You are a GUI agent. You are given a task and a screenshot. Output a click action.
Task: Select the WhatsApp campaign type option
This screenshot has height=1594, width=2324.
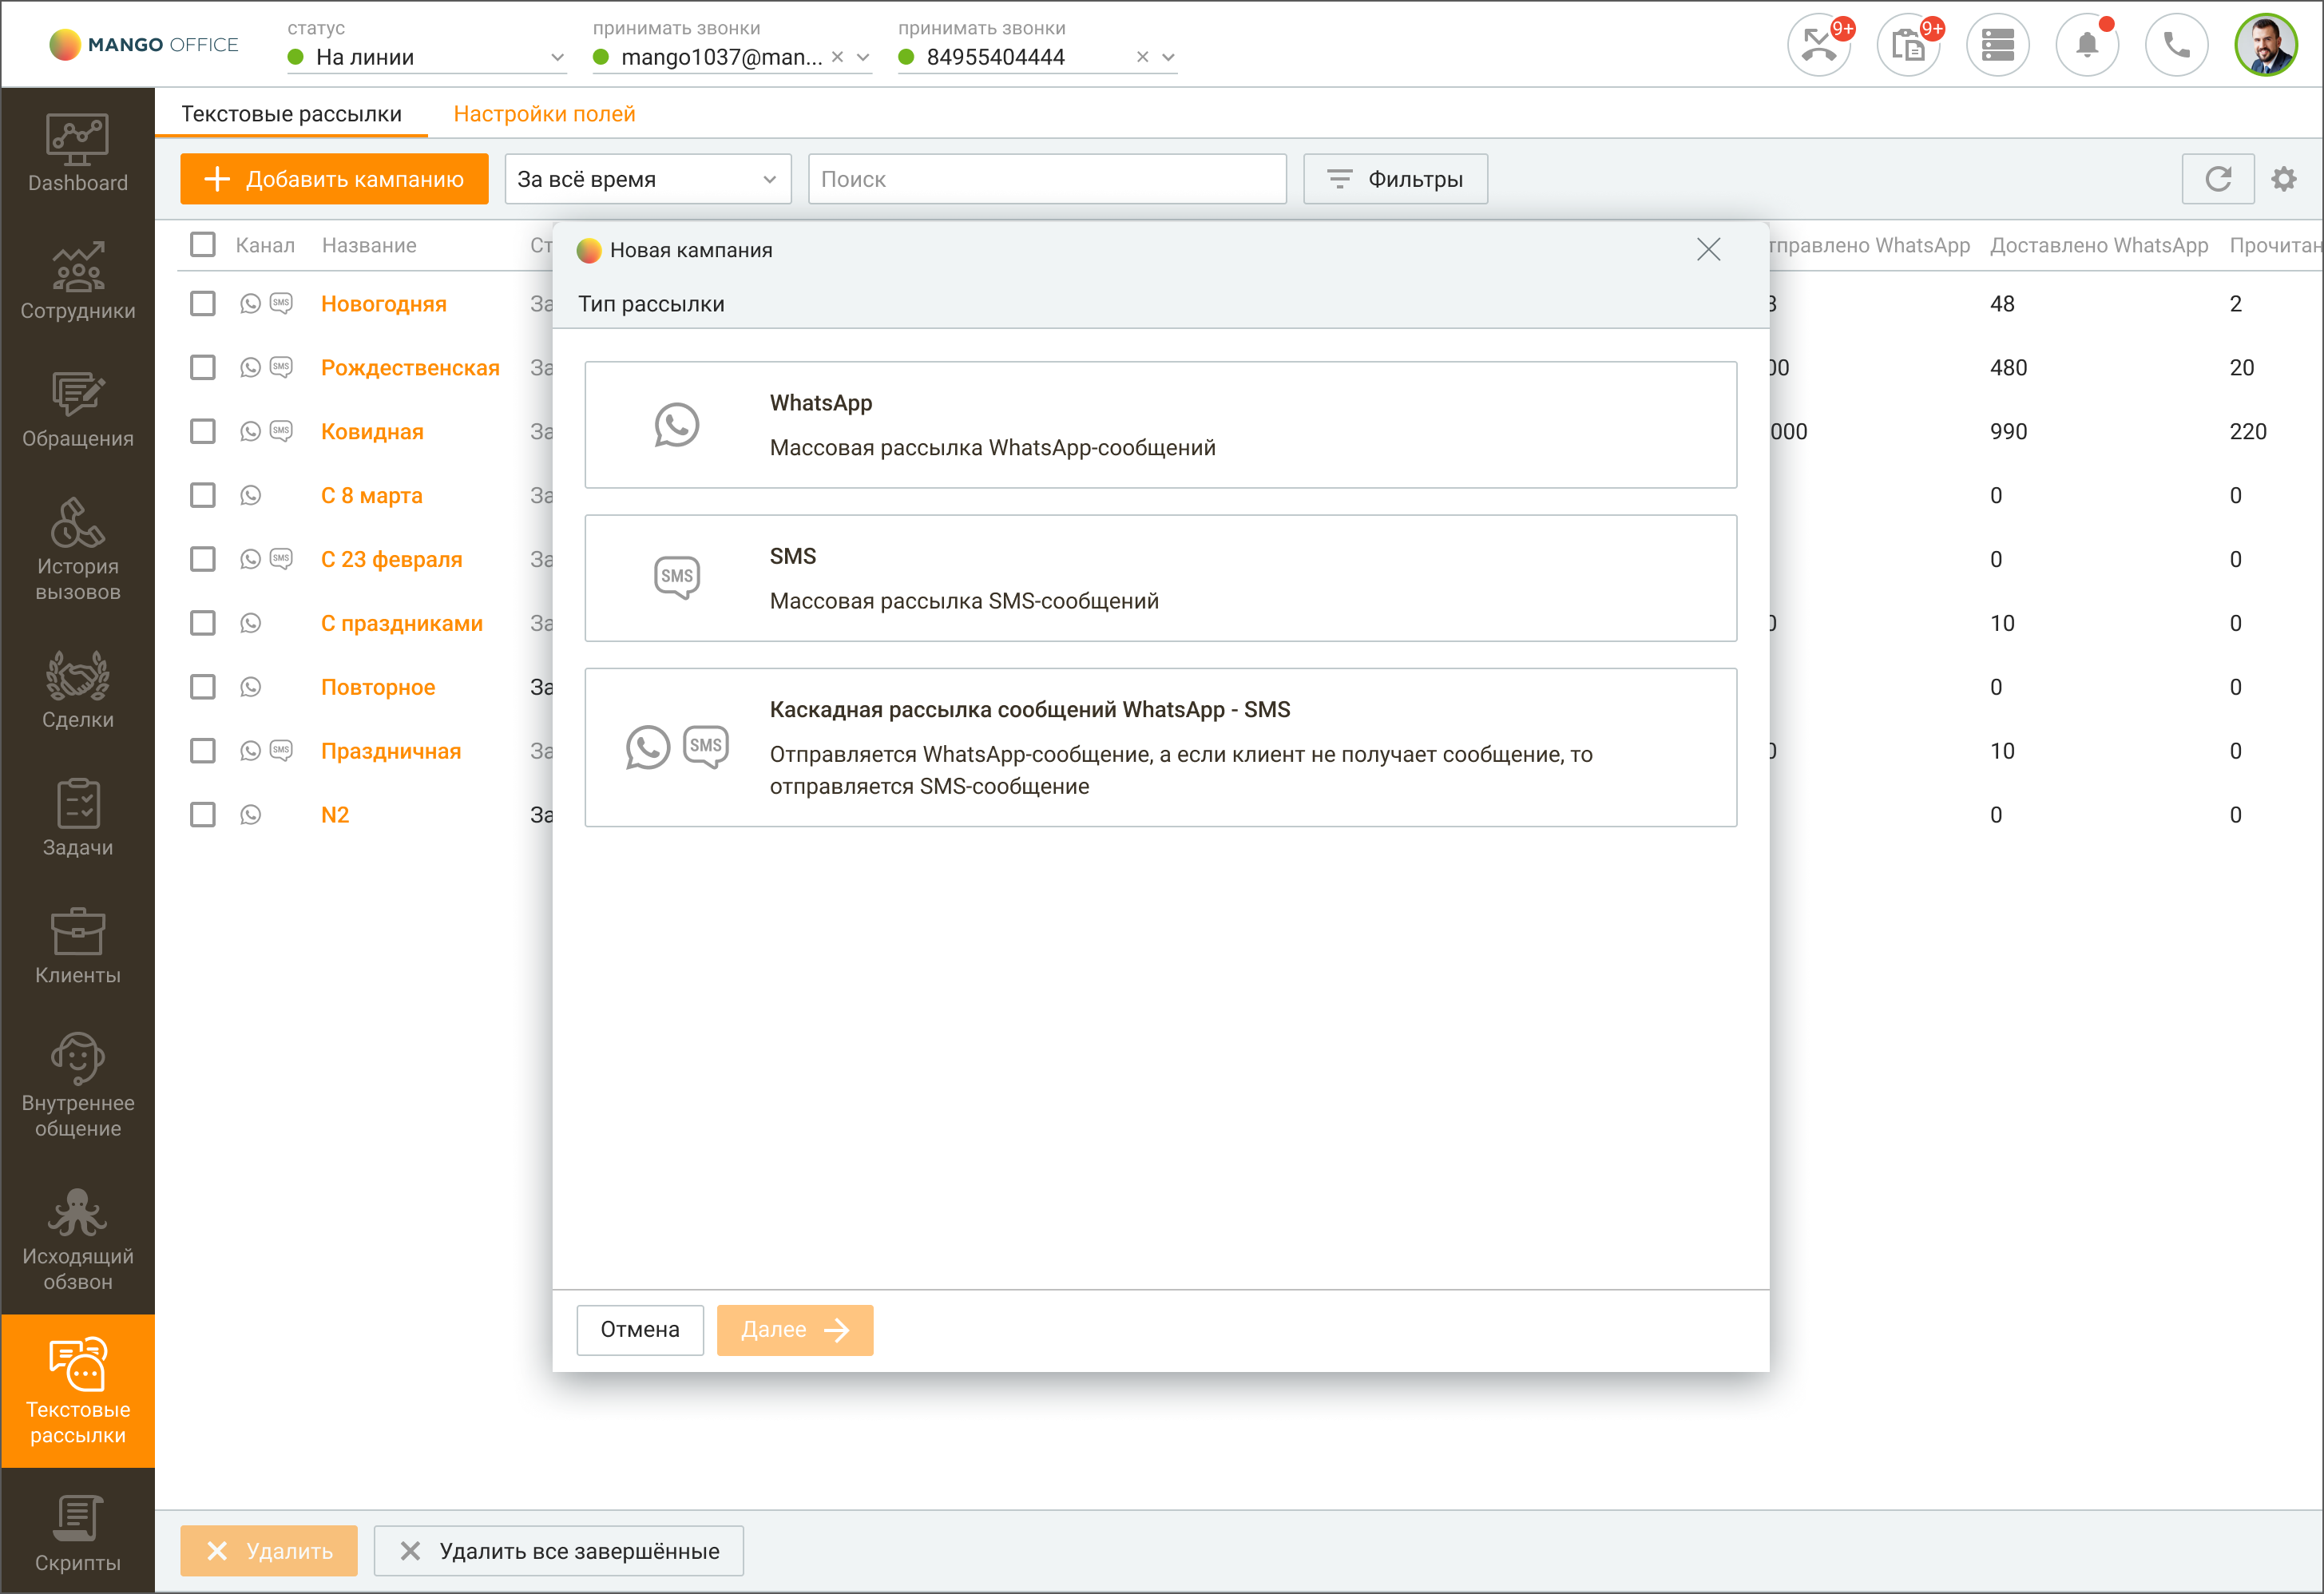tap(1160, 425)
